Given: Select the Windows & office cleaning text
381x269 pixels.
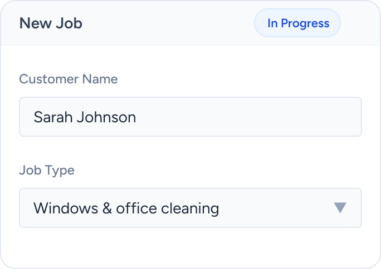Looking at the screenshot, I should coord(126,208).
